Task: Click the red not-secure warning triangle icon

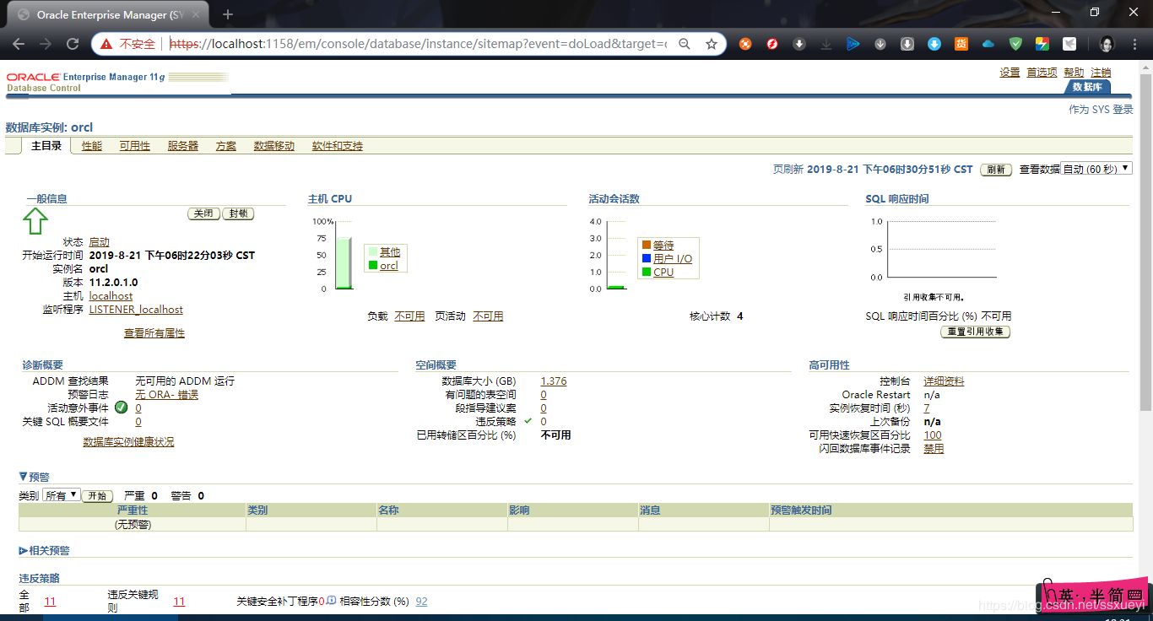Action: click(x=106, y=44)
